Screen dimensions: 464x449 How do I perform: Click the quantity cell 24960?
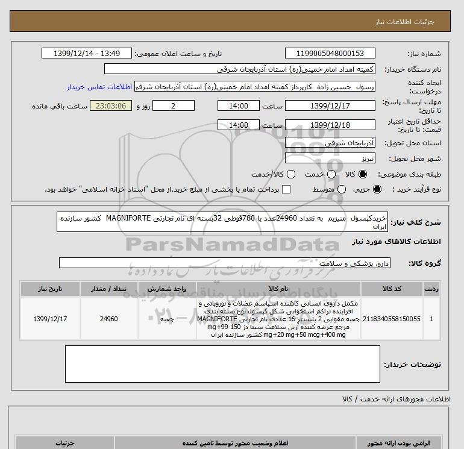[x=108, y=319]
